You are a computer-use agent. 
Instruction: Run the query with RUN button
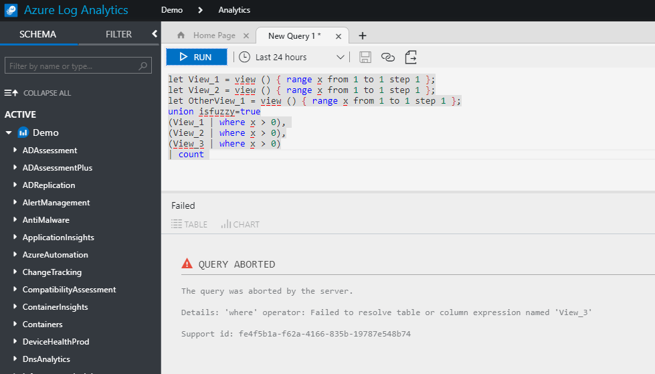click(x=197, y=57)
